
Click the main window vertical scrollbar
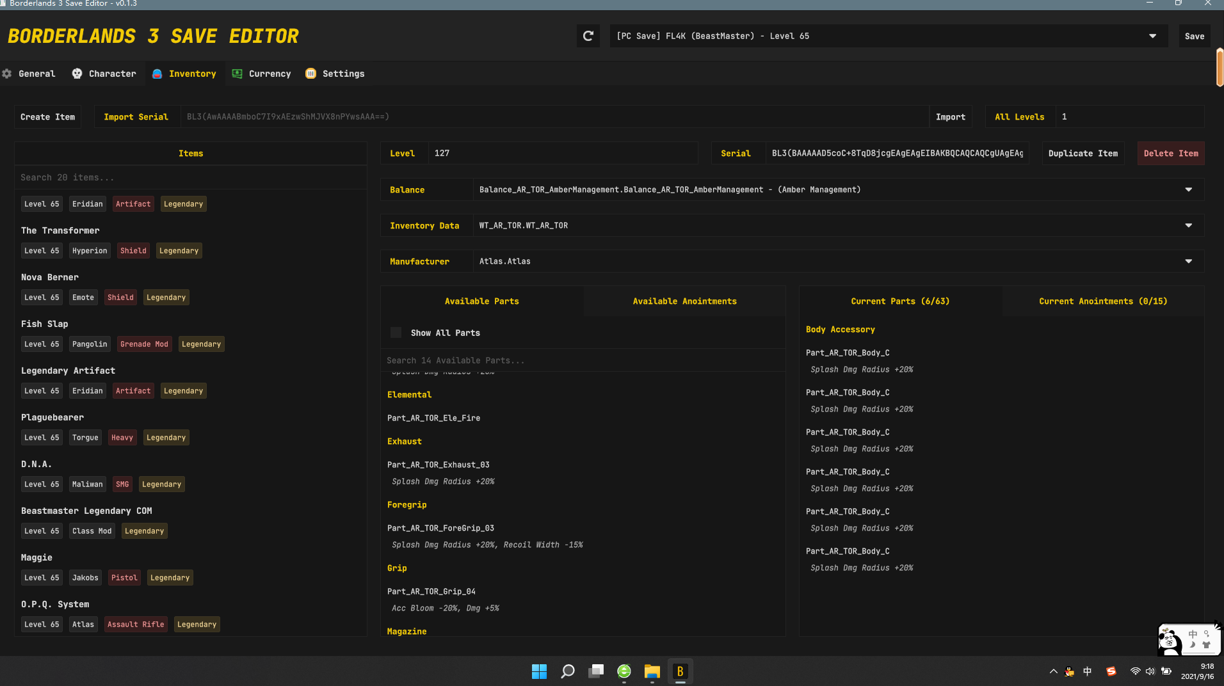[1220, 67]
